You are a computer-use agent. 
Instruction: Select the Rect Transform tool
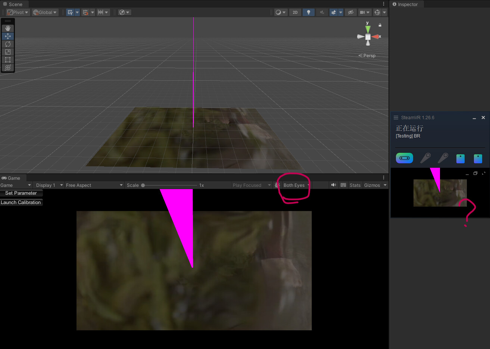(x=7, y=60)
